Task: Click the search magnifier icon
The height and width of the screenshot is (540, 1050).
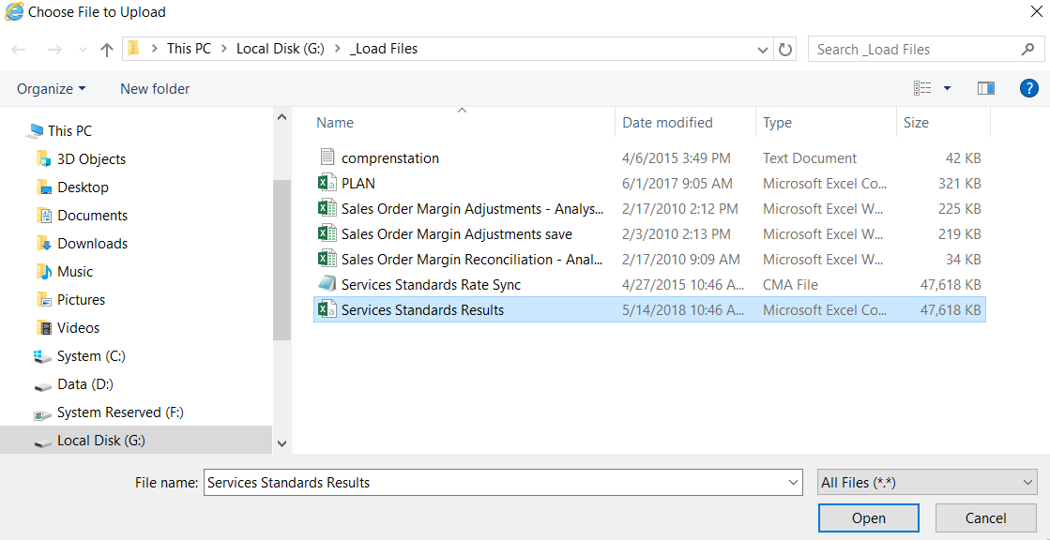Action: tap(1027, 50)
